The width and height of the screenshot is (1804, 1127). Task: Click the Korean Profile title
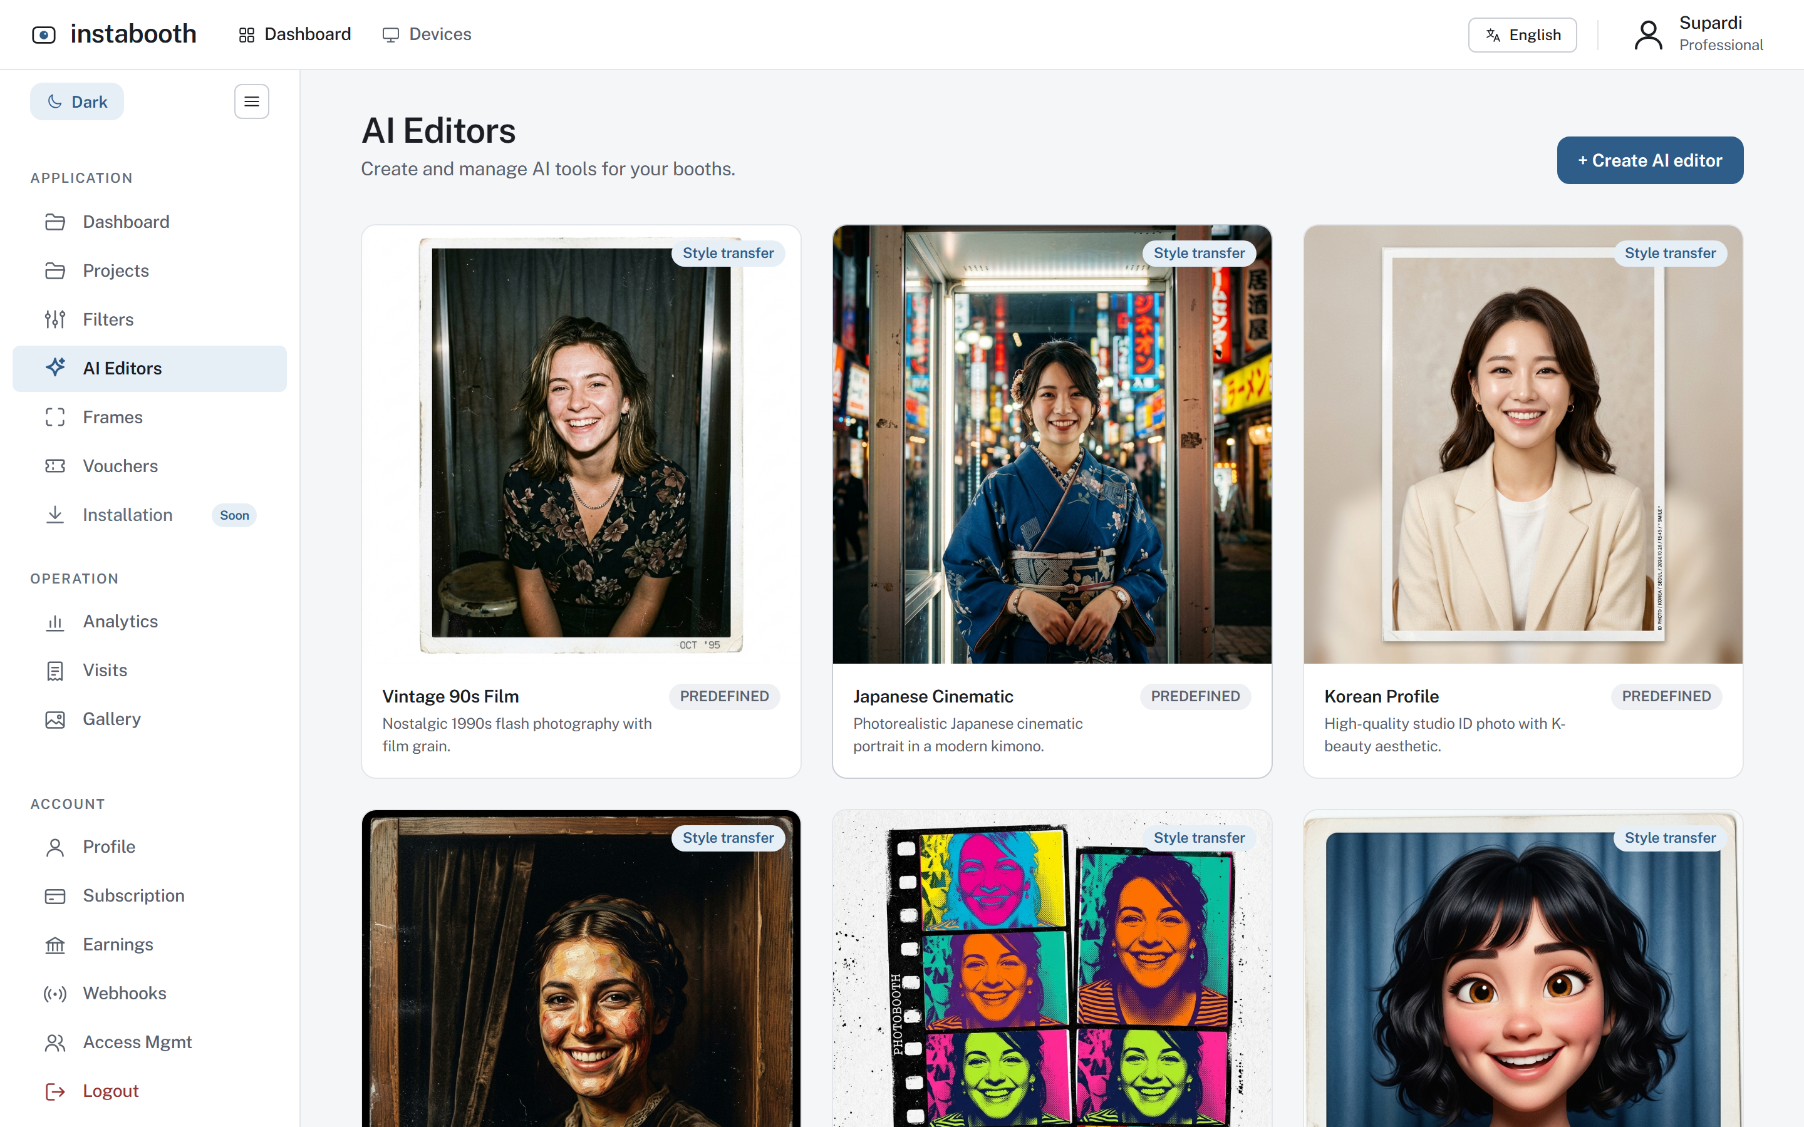pyautogui.click(x=1381, y=696)
